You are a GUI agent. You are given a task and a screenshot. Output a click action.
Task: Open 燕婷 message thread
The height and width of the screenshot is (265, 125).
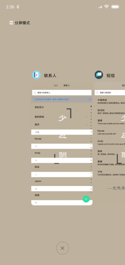[x=110, y=153]
